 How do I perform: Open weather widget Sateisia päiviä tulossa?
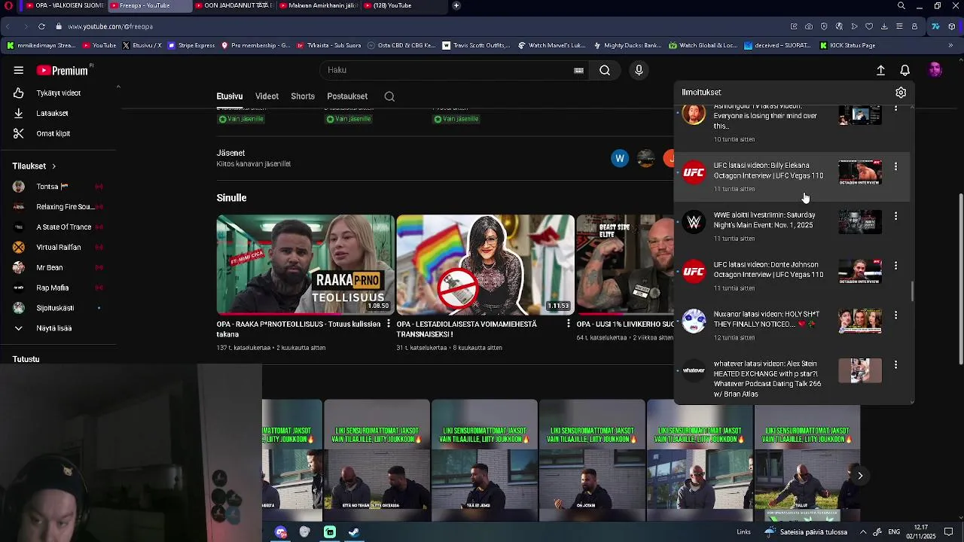point(806,532)
